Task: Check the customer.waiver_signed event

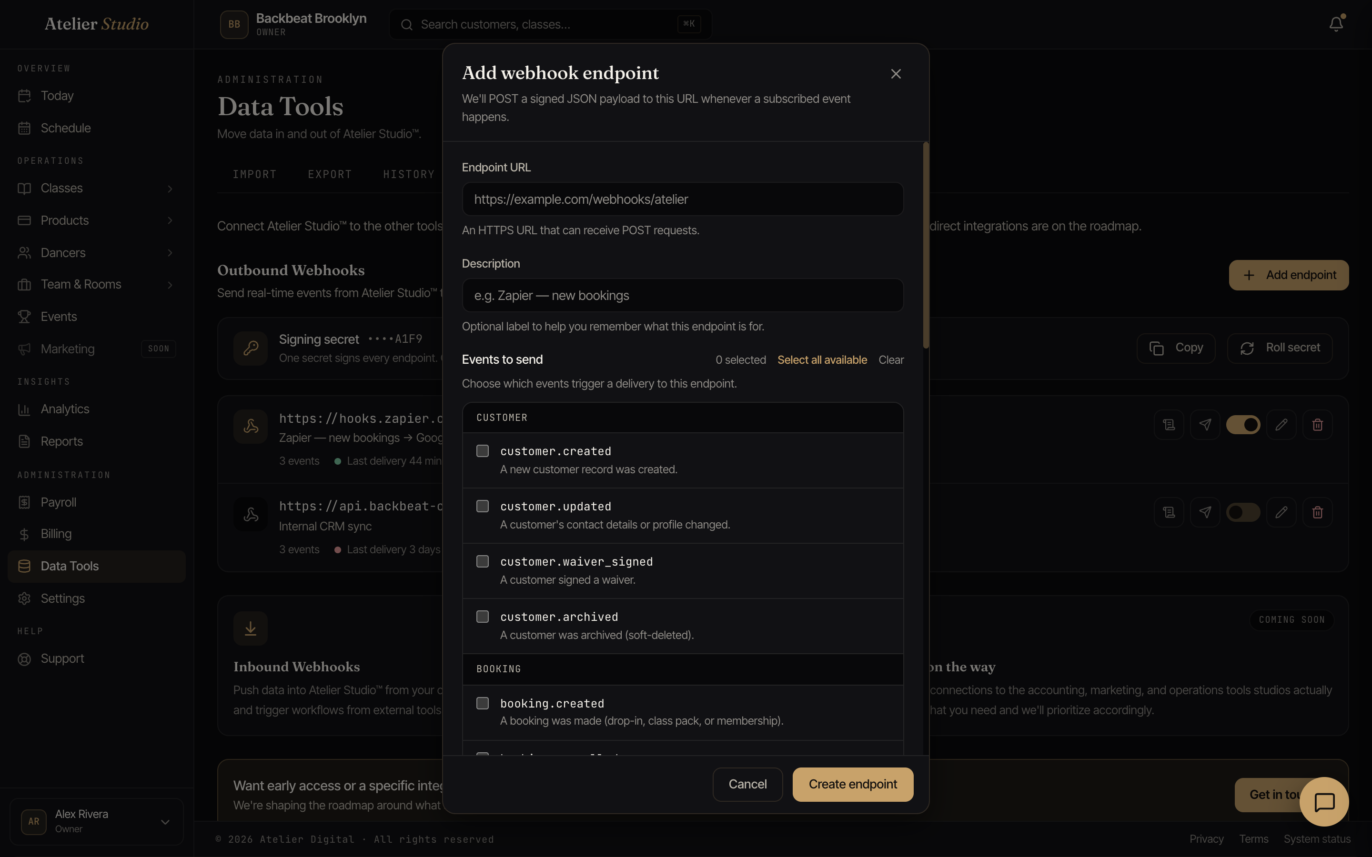Action: 483,561
